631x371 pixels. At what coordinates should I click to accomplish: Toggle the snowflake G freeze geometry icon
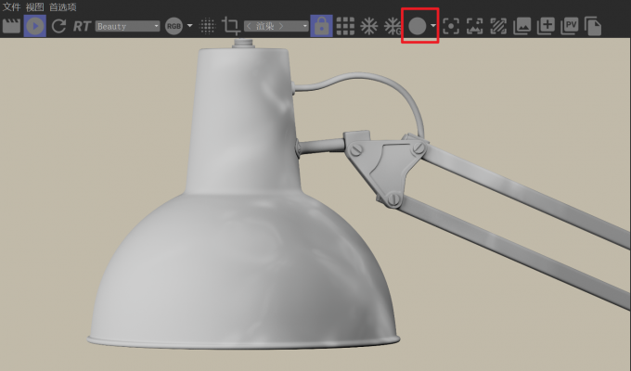[393, 26]
